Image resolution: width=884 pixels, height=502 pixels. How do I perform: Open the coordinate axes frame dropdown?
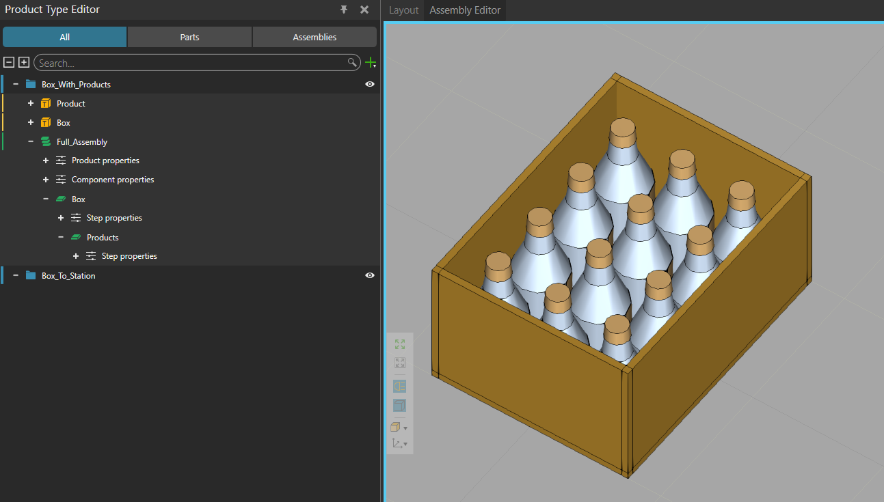click(399, 444)
